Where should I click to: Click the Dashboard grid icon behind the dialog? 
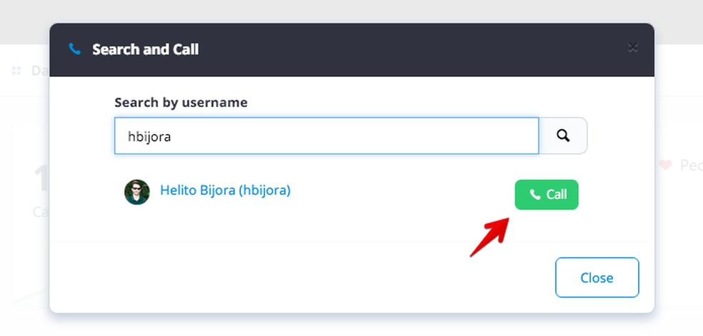tap(16, 71)
